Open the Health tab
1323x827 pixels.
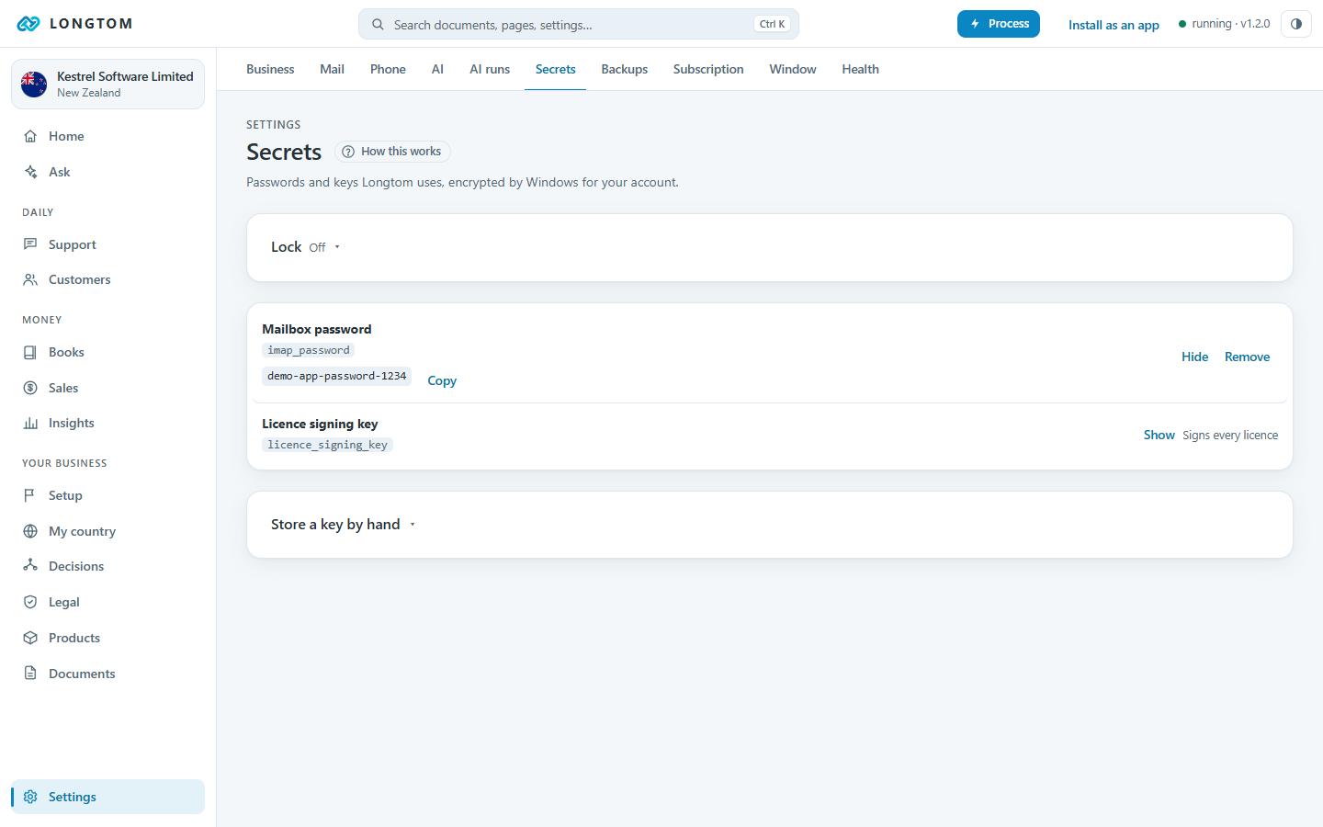coord(860,69)
